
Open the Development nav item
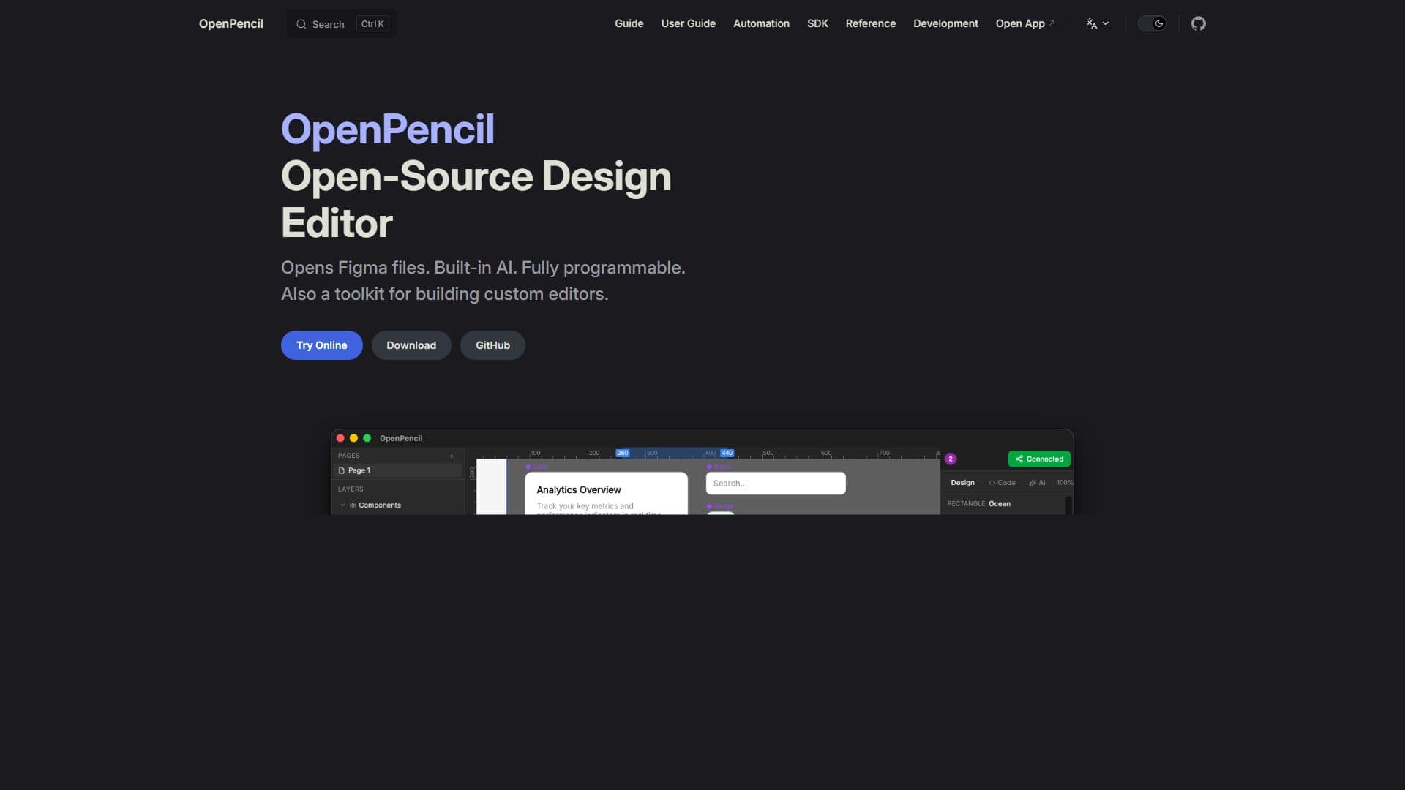[x=945, y=23]
